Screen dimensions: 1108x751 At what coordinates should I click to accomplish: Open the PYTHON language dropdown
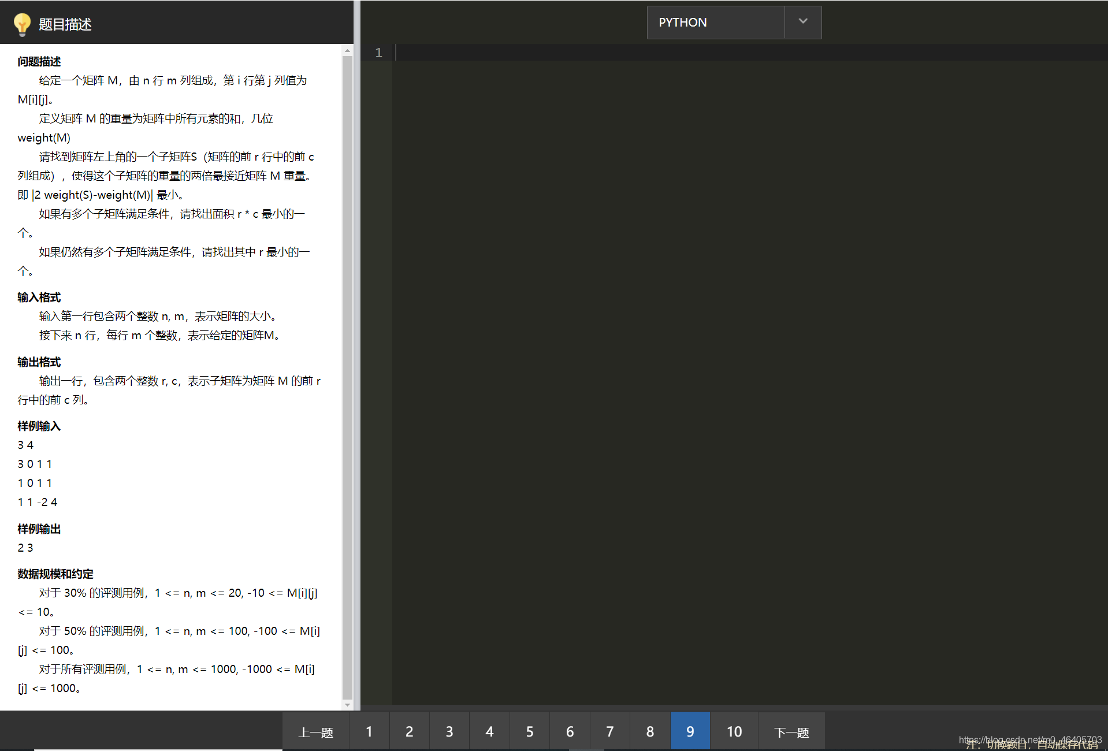pos(734,23)
